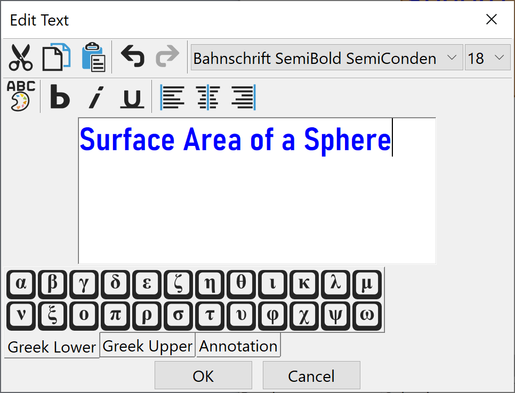Open the font family dropdown
Image resolution: width=515 pixels, height=393 pixels.
[452, 58]
